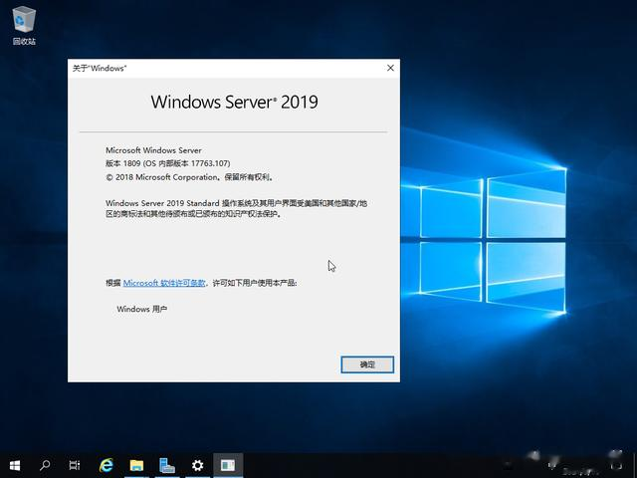Launch Internet Explorer from taskbar
This screenshot has width=637, height=478.
(x=106, y=465)
